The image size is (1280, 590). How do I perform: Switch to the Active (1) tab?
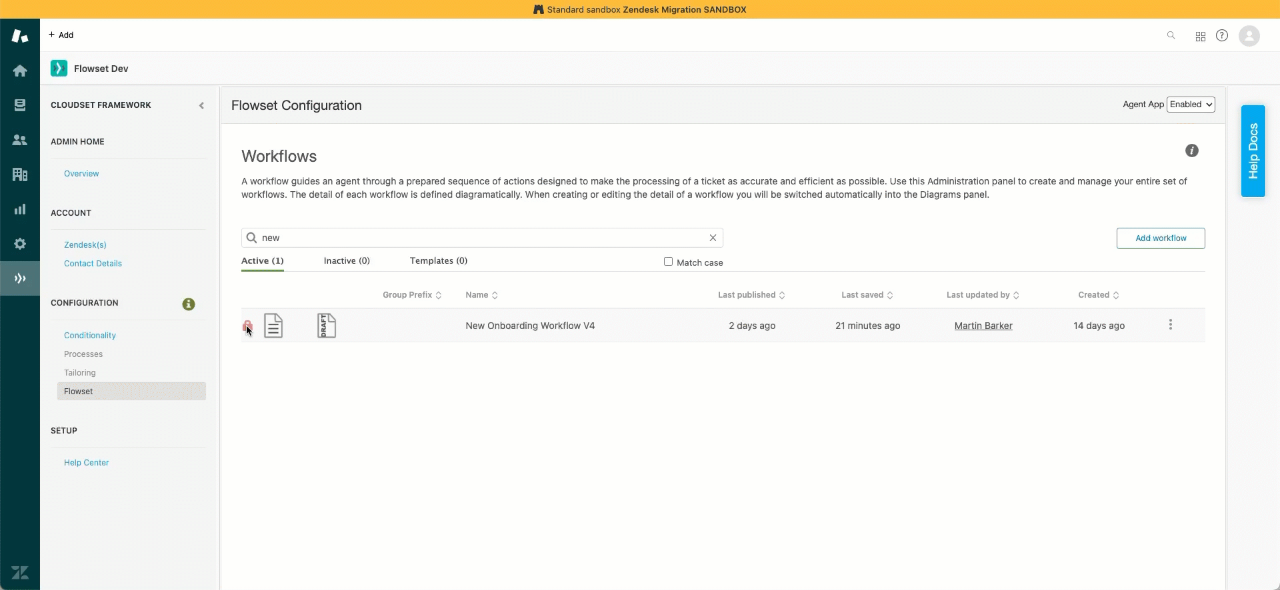[x=262, y=261]
